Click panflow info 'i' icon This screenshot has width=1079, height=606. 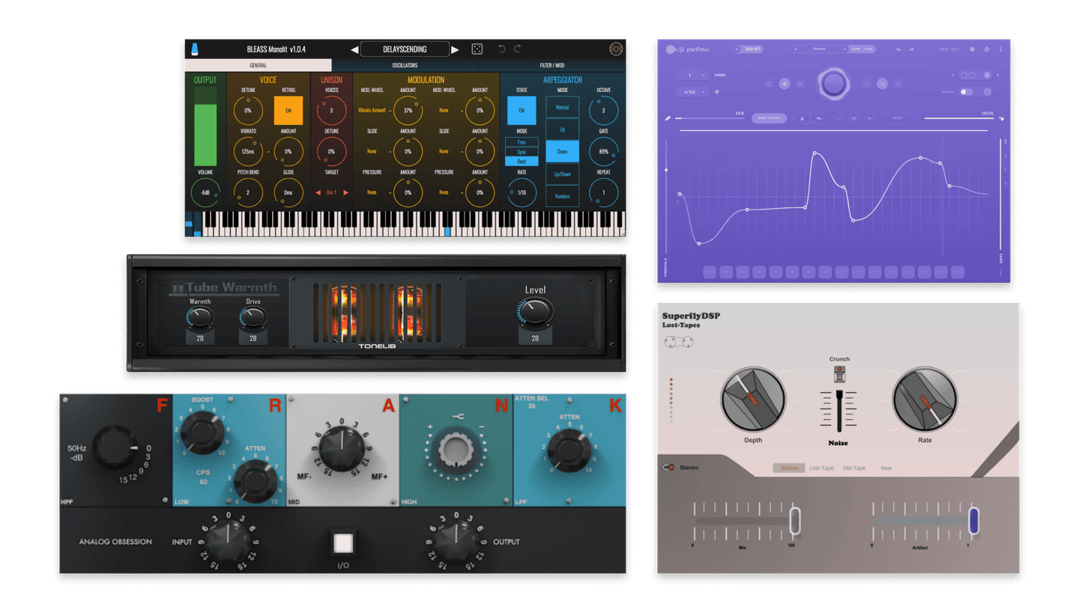pyautogui.click(x=1000, y=49)
